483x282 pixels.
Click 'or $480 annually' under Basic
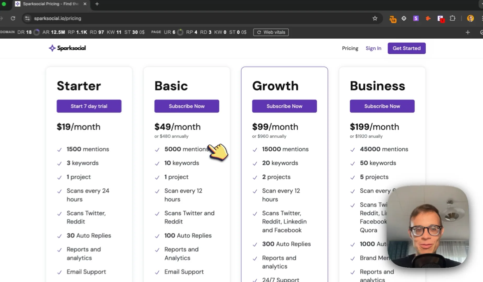[x=171, y=136]
